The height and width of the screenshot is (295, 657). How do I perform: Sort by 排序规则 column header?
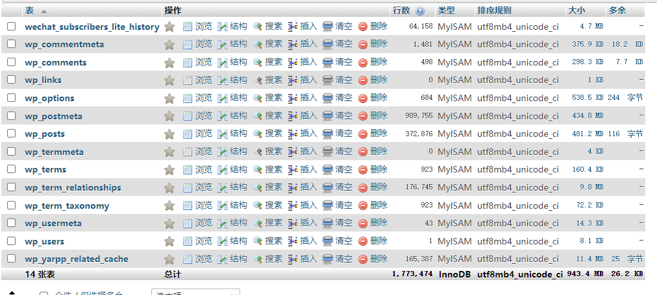(x=494, y=11)
